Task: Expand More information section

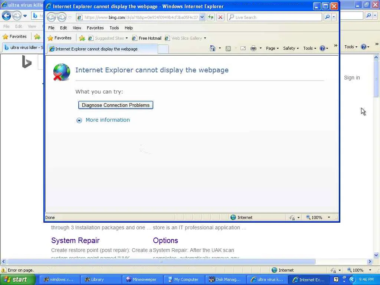Action: 108,120
